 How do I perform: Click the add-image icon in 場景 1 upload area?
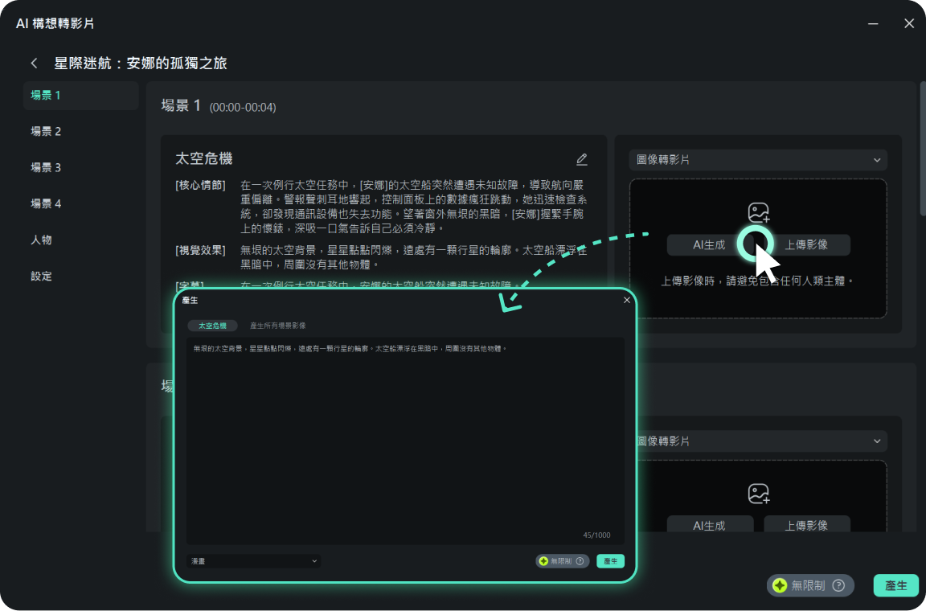pos(758,212)
